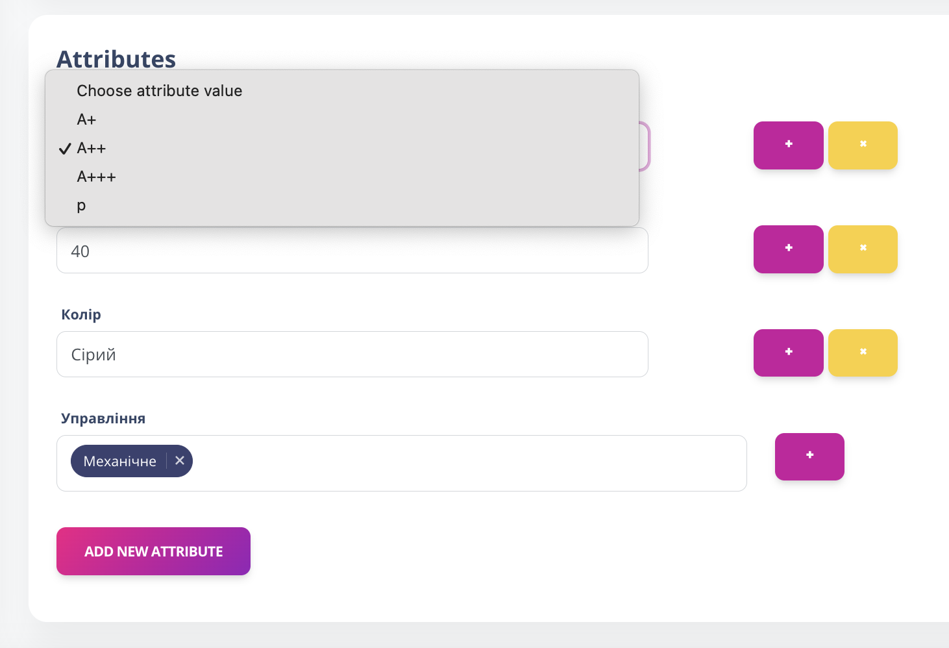
Task: Pick the A+++ attribute value
Action: [96, 177]
